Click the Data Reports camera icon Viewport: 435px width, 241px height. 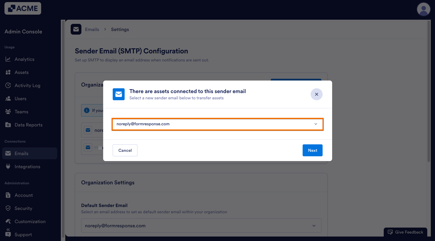pos(9,125)
